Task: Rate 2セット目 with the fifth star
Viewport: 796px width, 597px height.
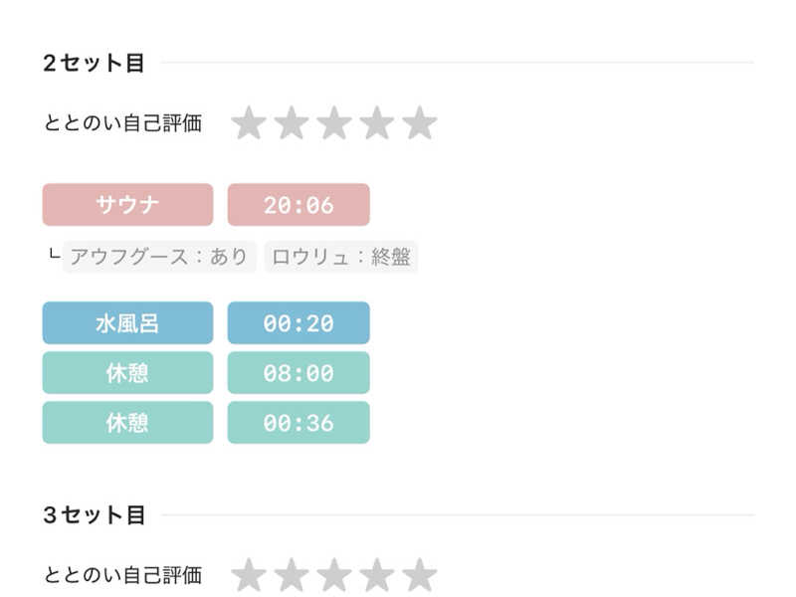Action: (x=420, y=123)
